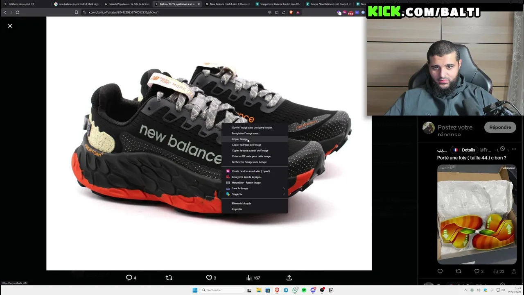Click the 'Répondre' button

point(500,127)
